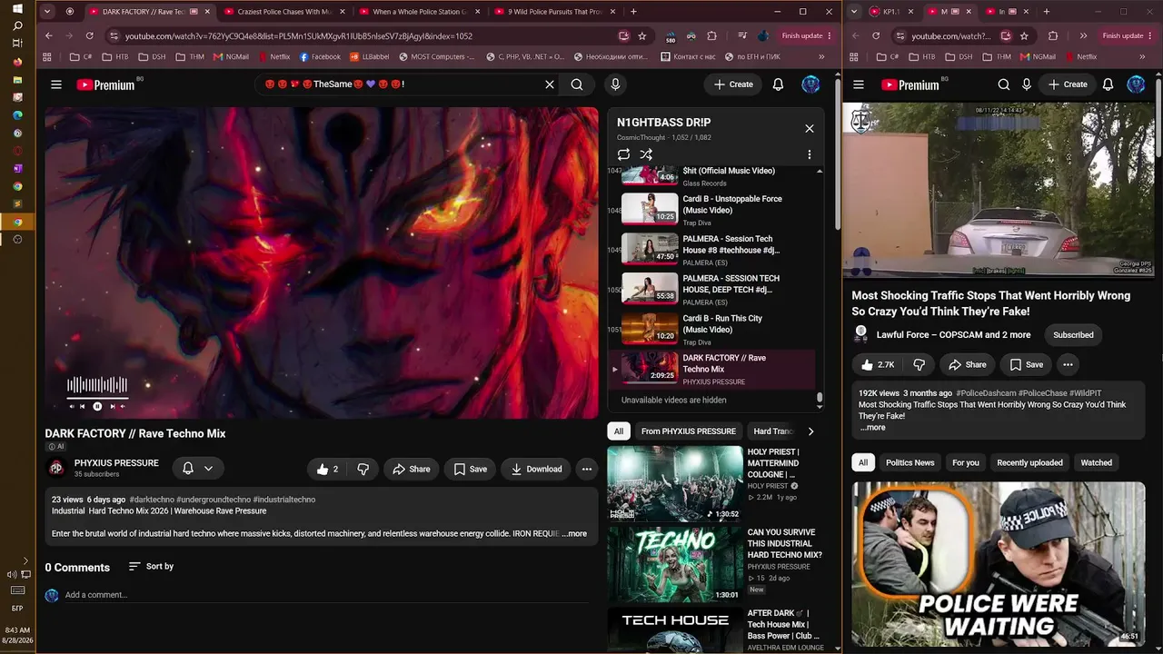Show more suggestion chips with the right arrow

[810, 431]
